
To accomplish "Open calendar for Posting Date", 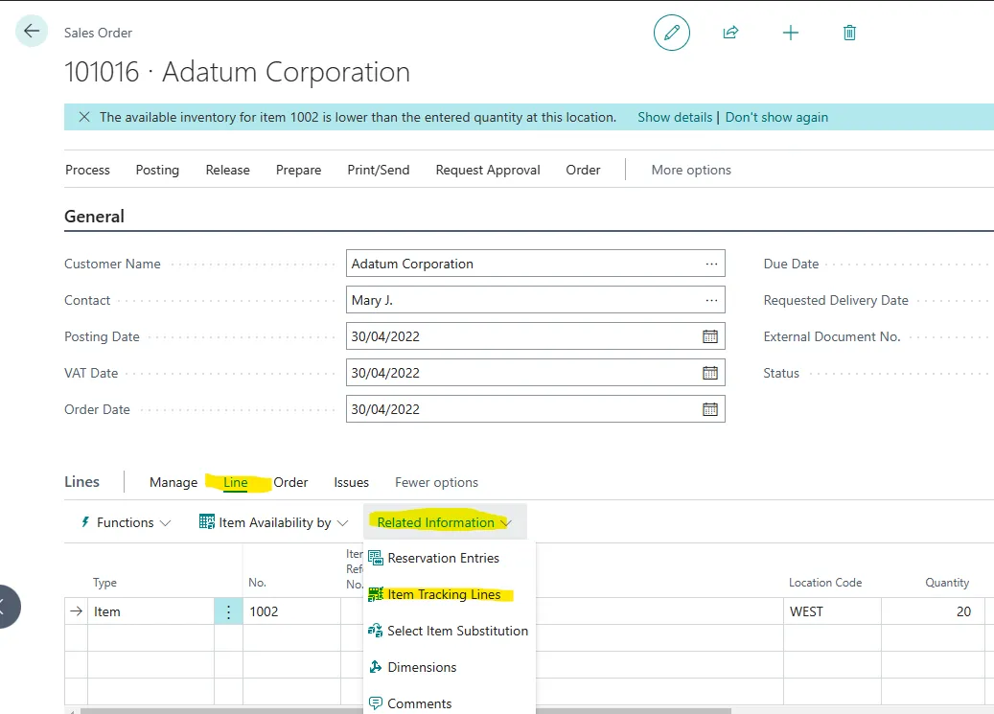I will pos(710,336).
